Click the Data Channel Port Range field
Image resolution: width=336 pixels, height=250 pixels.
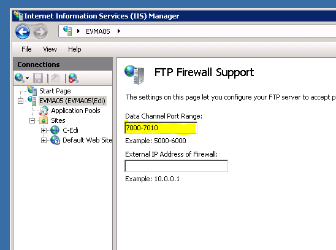(x=161, y=128)
